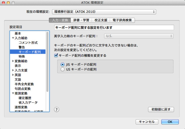Viewport: 185px width, 129px height.
Task: Open the 現在の環境設定 dropdown
Action: click(104, 12)
